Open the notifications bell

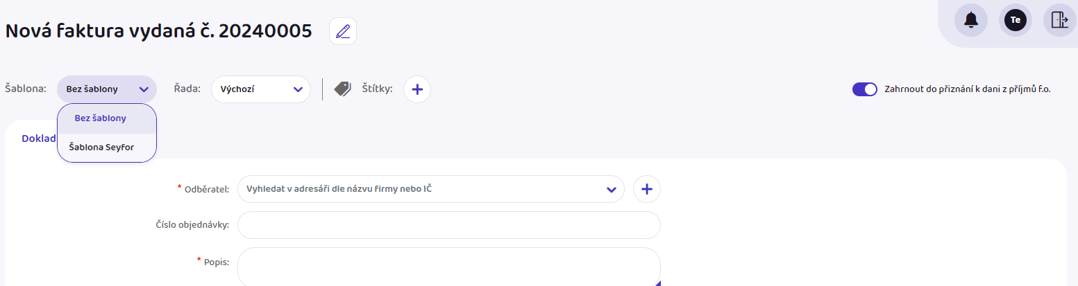click(971, 20)
